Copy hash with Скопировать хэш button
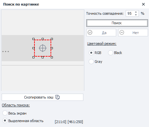 [42, 97]
